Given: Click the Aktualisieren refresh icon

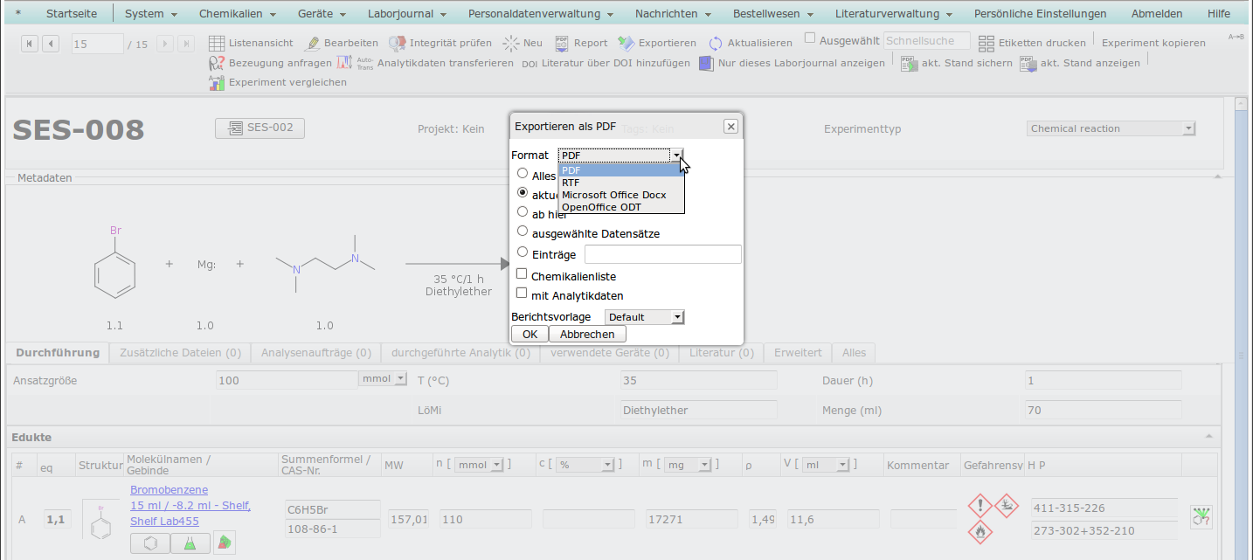Looking at the screenshot, I should 716,43.
